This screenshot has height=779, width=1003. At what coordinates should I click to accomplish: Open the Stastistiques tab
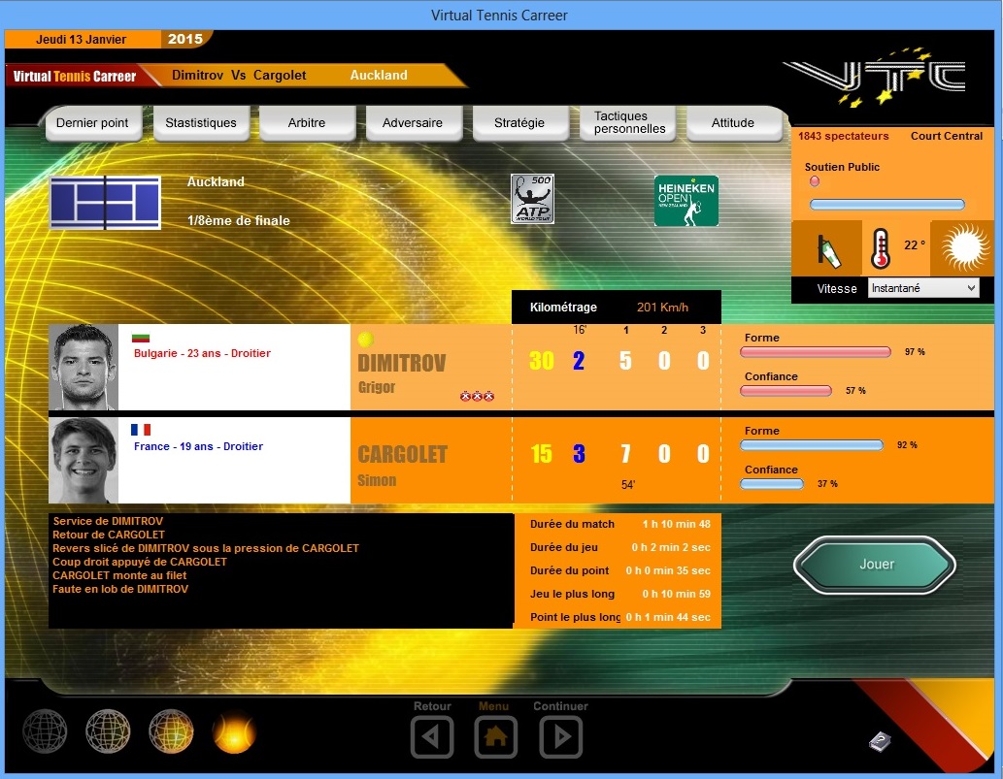201,123
